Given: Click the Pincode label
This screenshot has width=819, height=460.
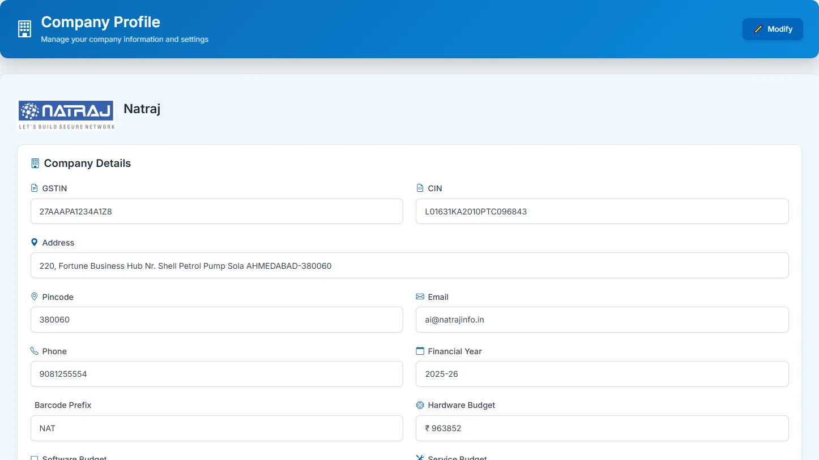Looking at the screenshot, I should 58,297.
